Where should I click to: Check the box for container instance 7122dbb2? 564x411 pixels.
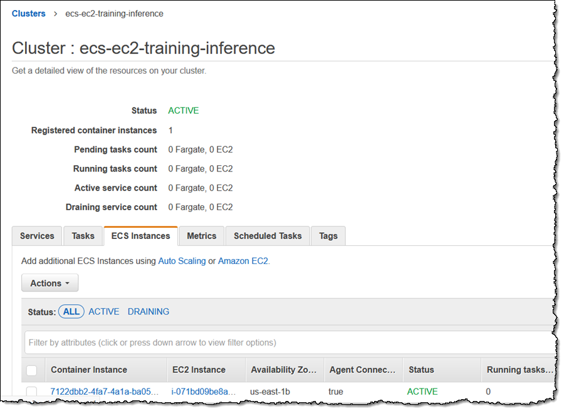[x=32, y=392]
